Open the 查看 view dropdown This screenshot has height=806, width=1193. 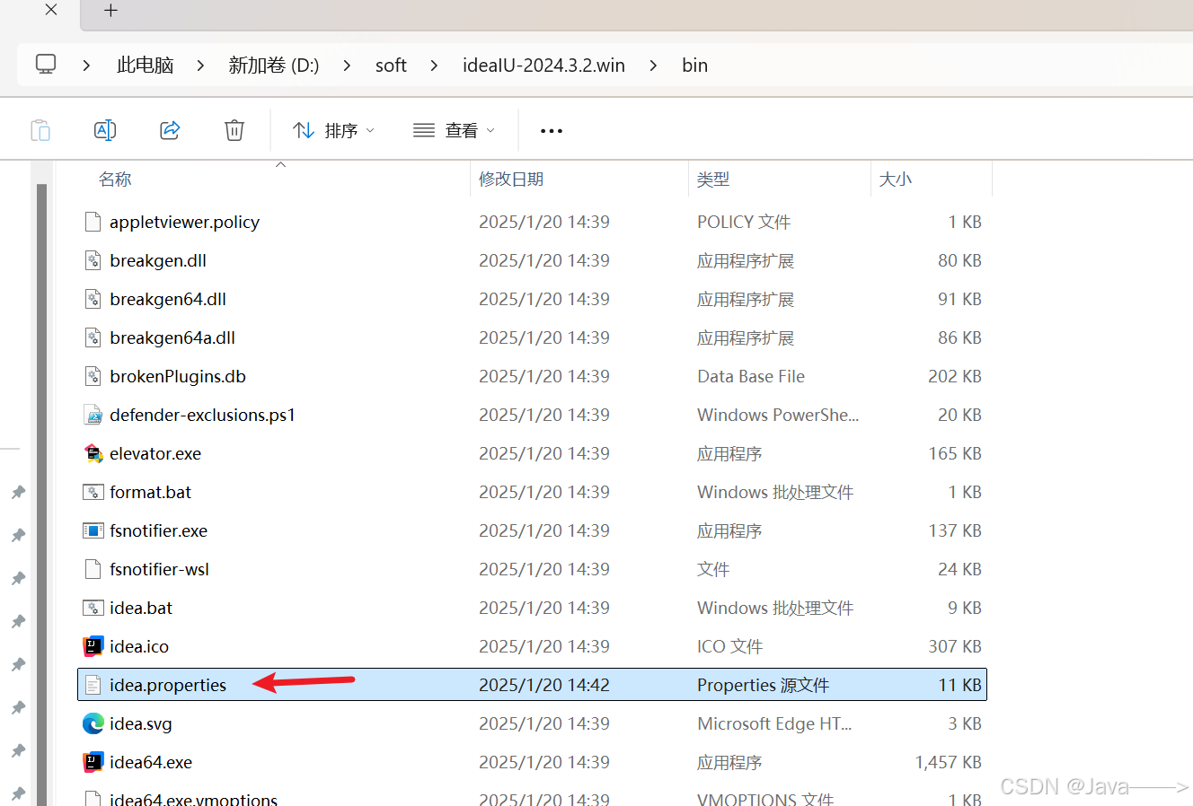pyautogui.click(x=454, y=131)
